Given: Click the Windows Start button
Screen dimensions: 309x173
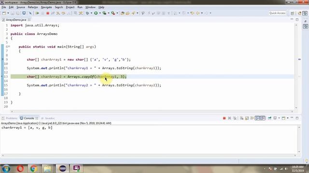Looking at the screenshot, I should (x=6, y=169).
